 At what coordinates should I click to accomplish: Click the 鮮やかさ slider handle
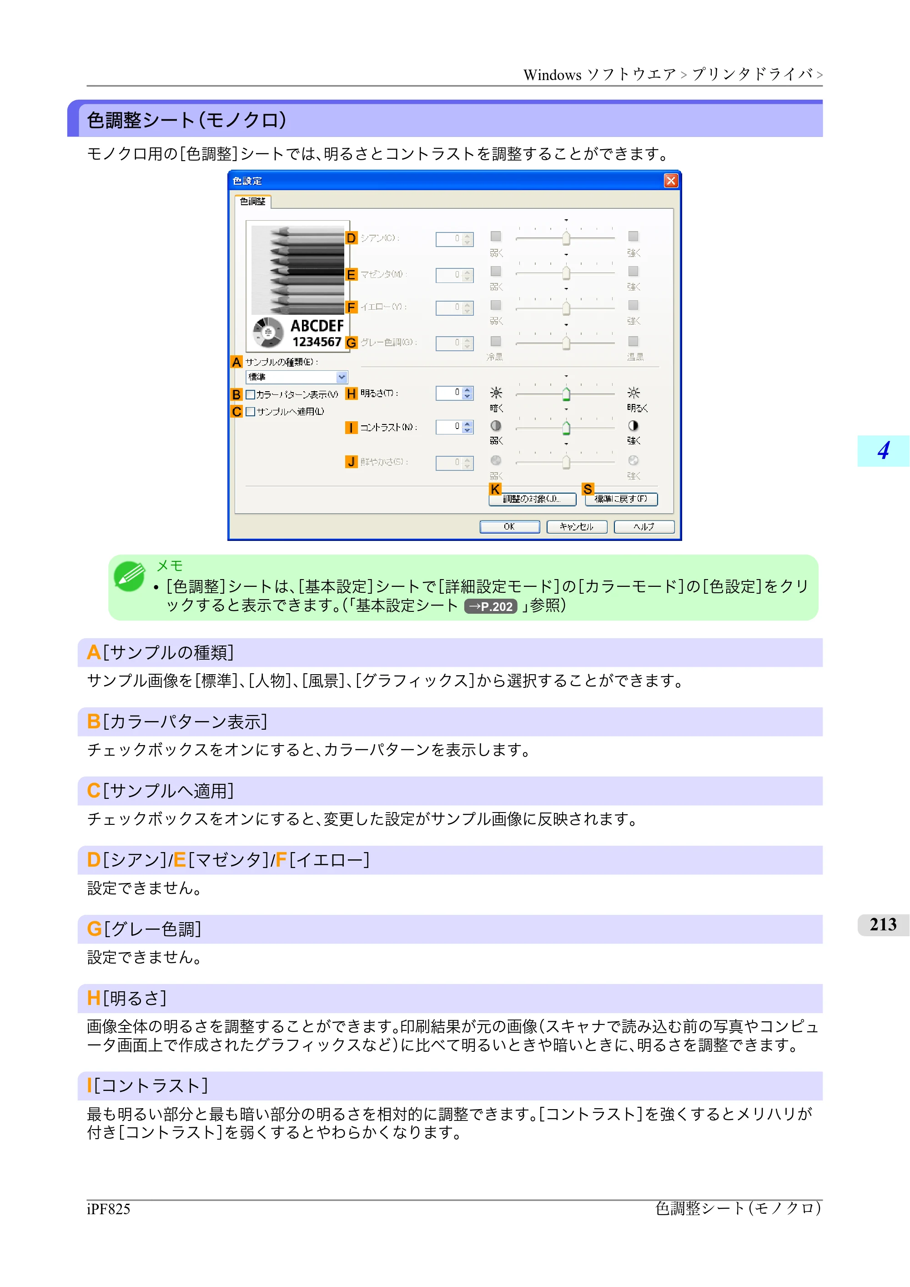(x=566, y=463)
